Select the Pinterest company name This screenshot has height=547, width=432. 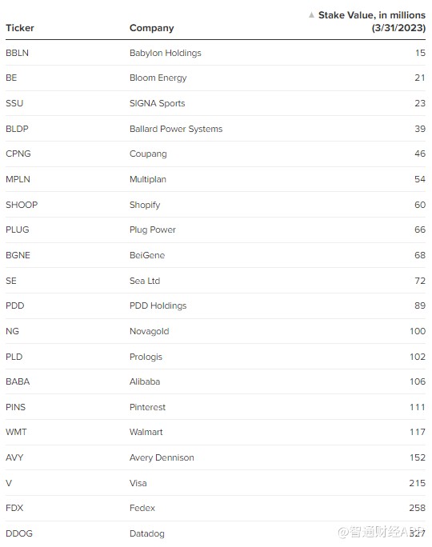pyautogui.click(x=147, y=407)
